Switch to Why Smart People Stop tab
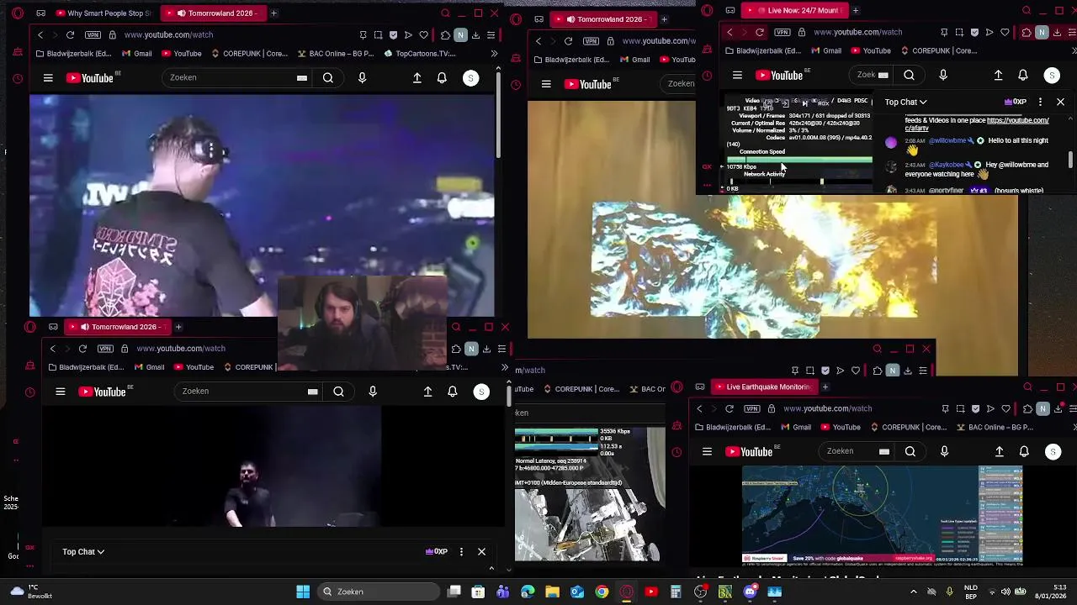This screenshot has width=1077, height=605. 102,13
